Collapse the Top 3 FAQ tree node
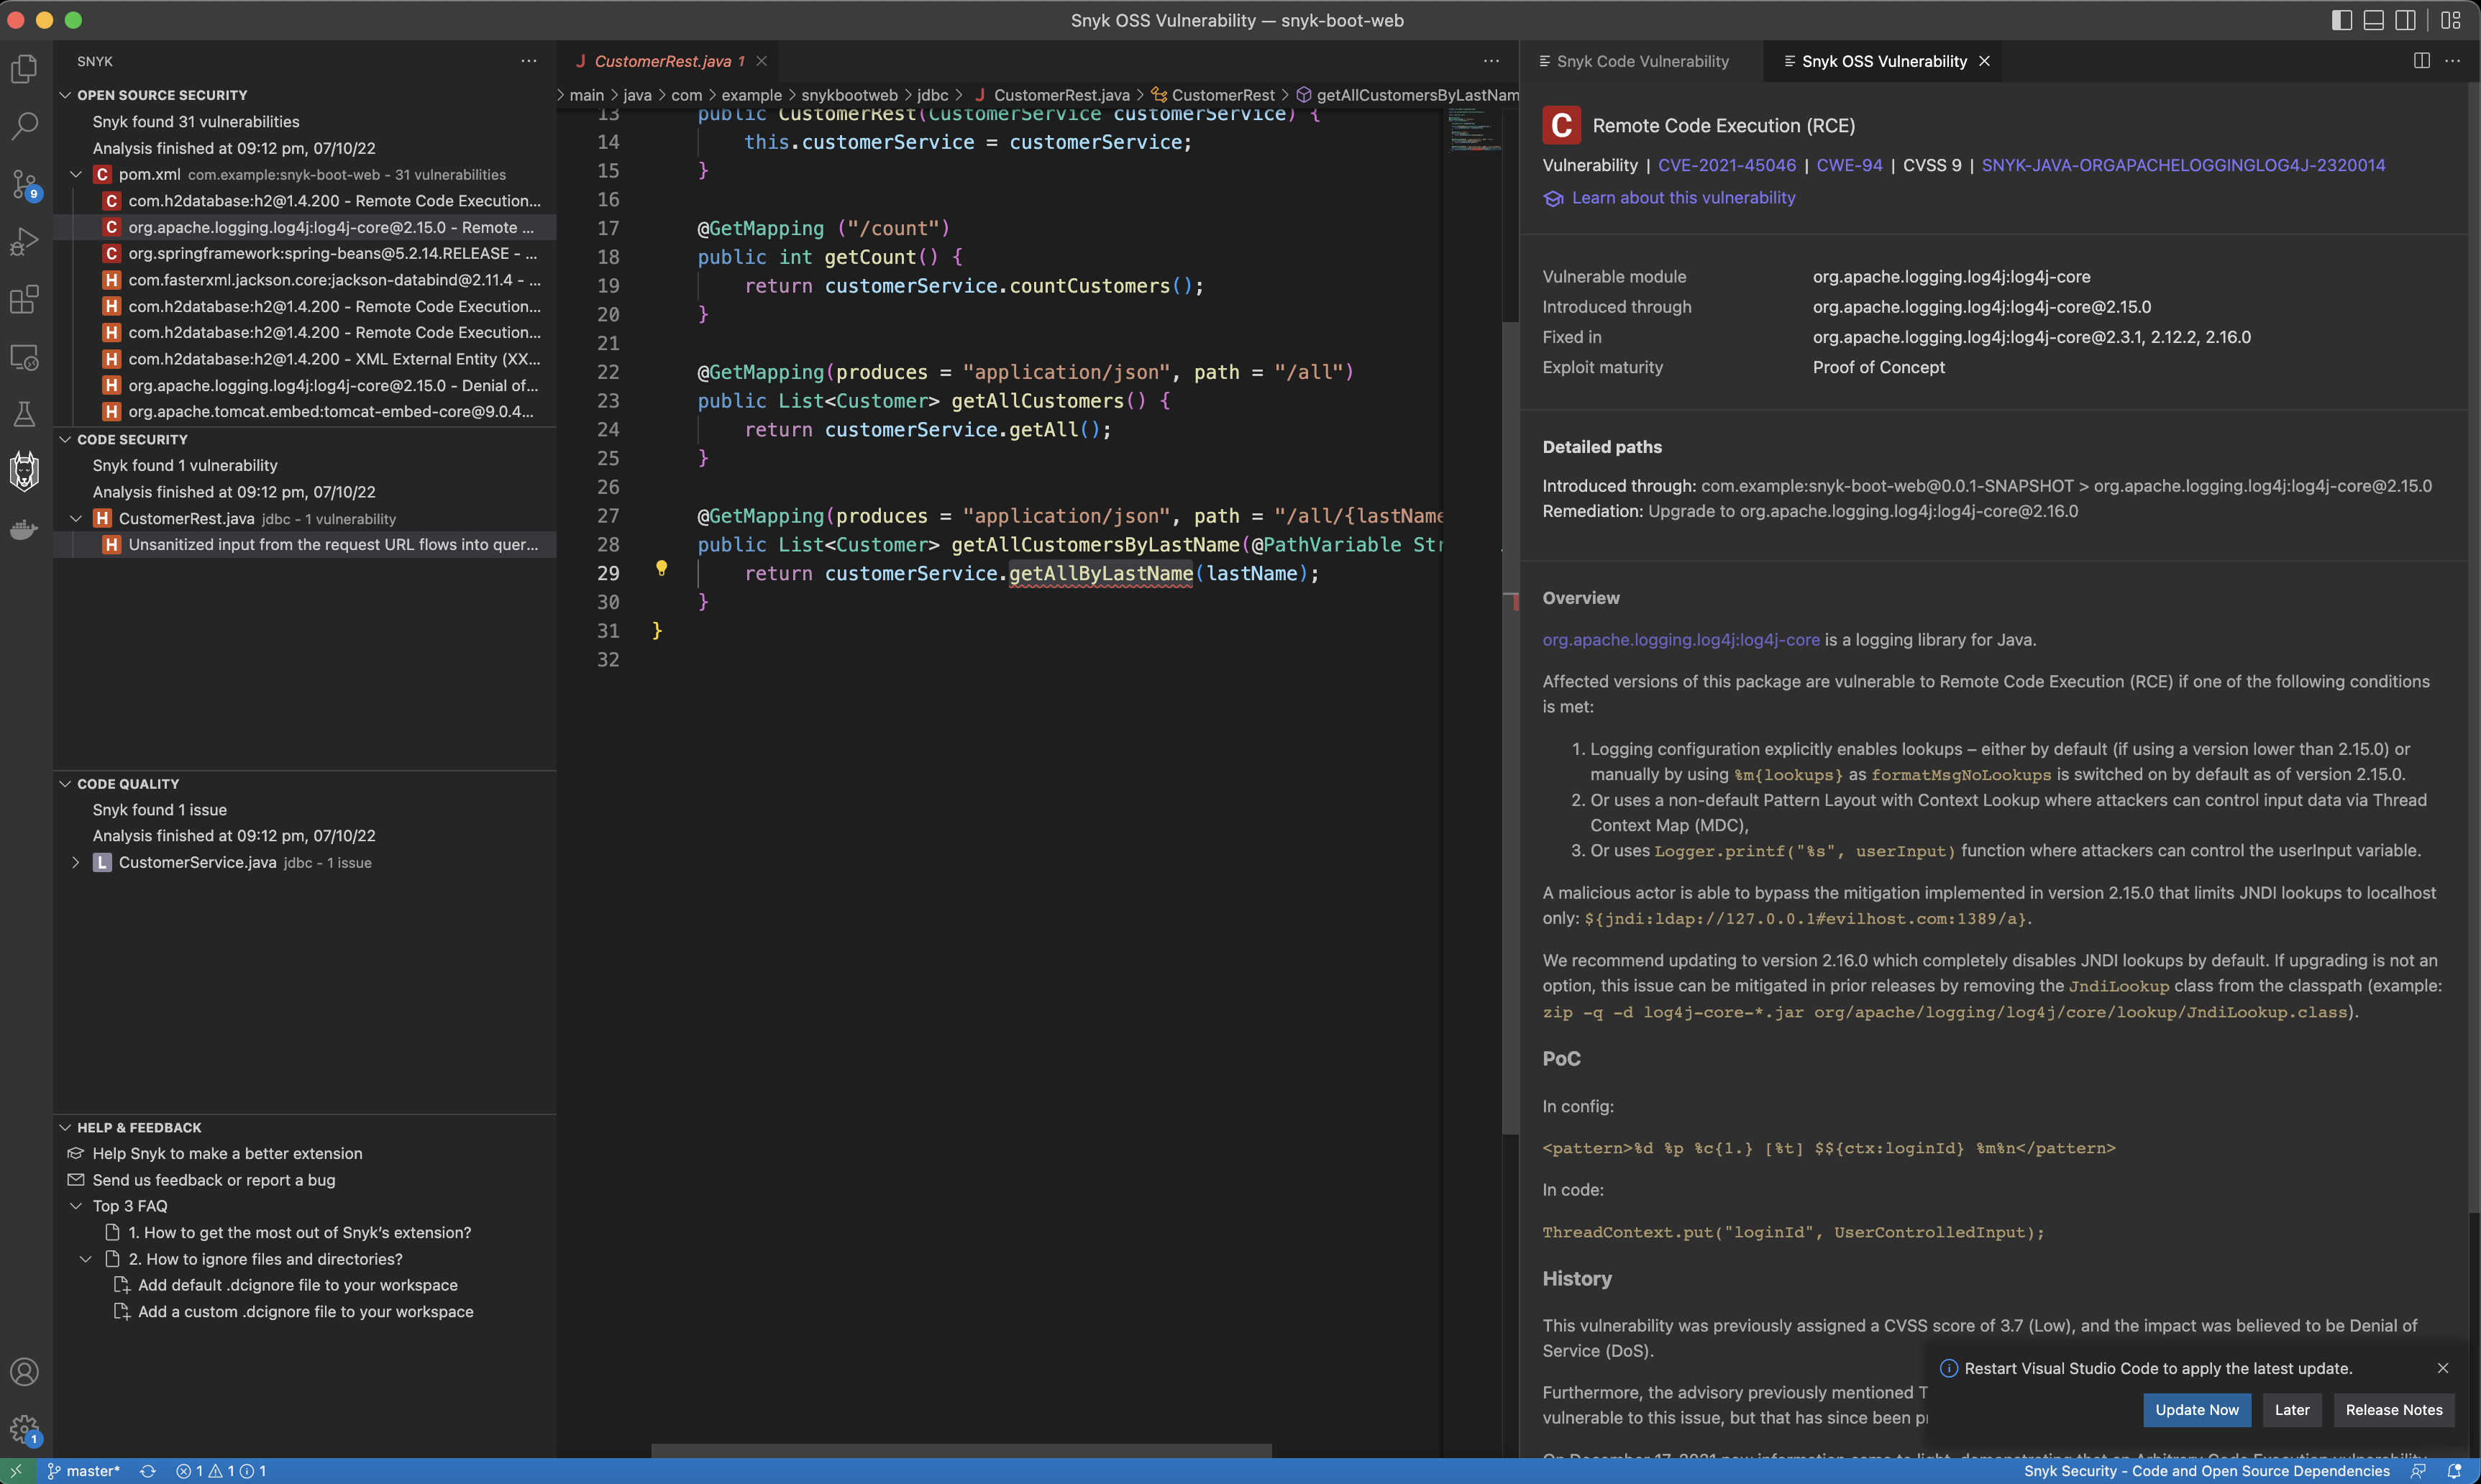Screen dimensions: 2481x1484 [x=76, y=1206]
